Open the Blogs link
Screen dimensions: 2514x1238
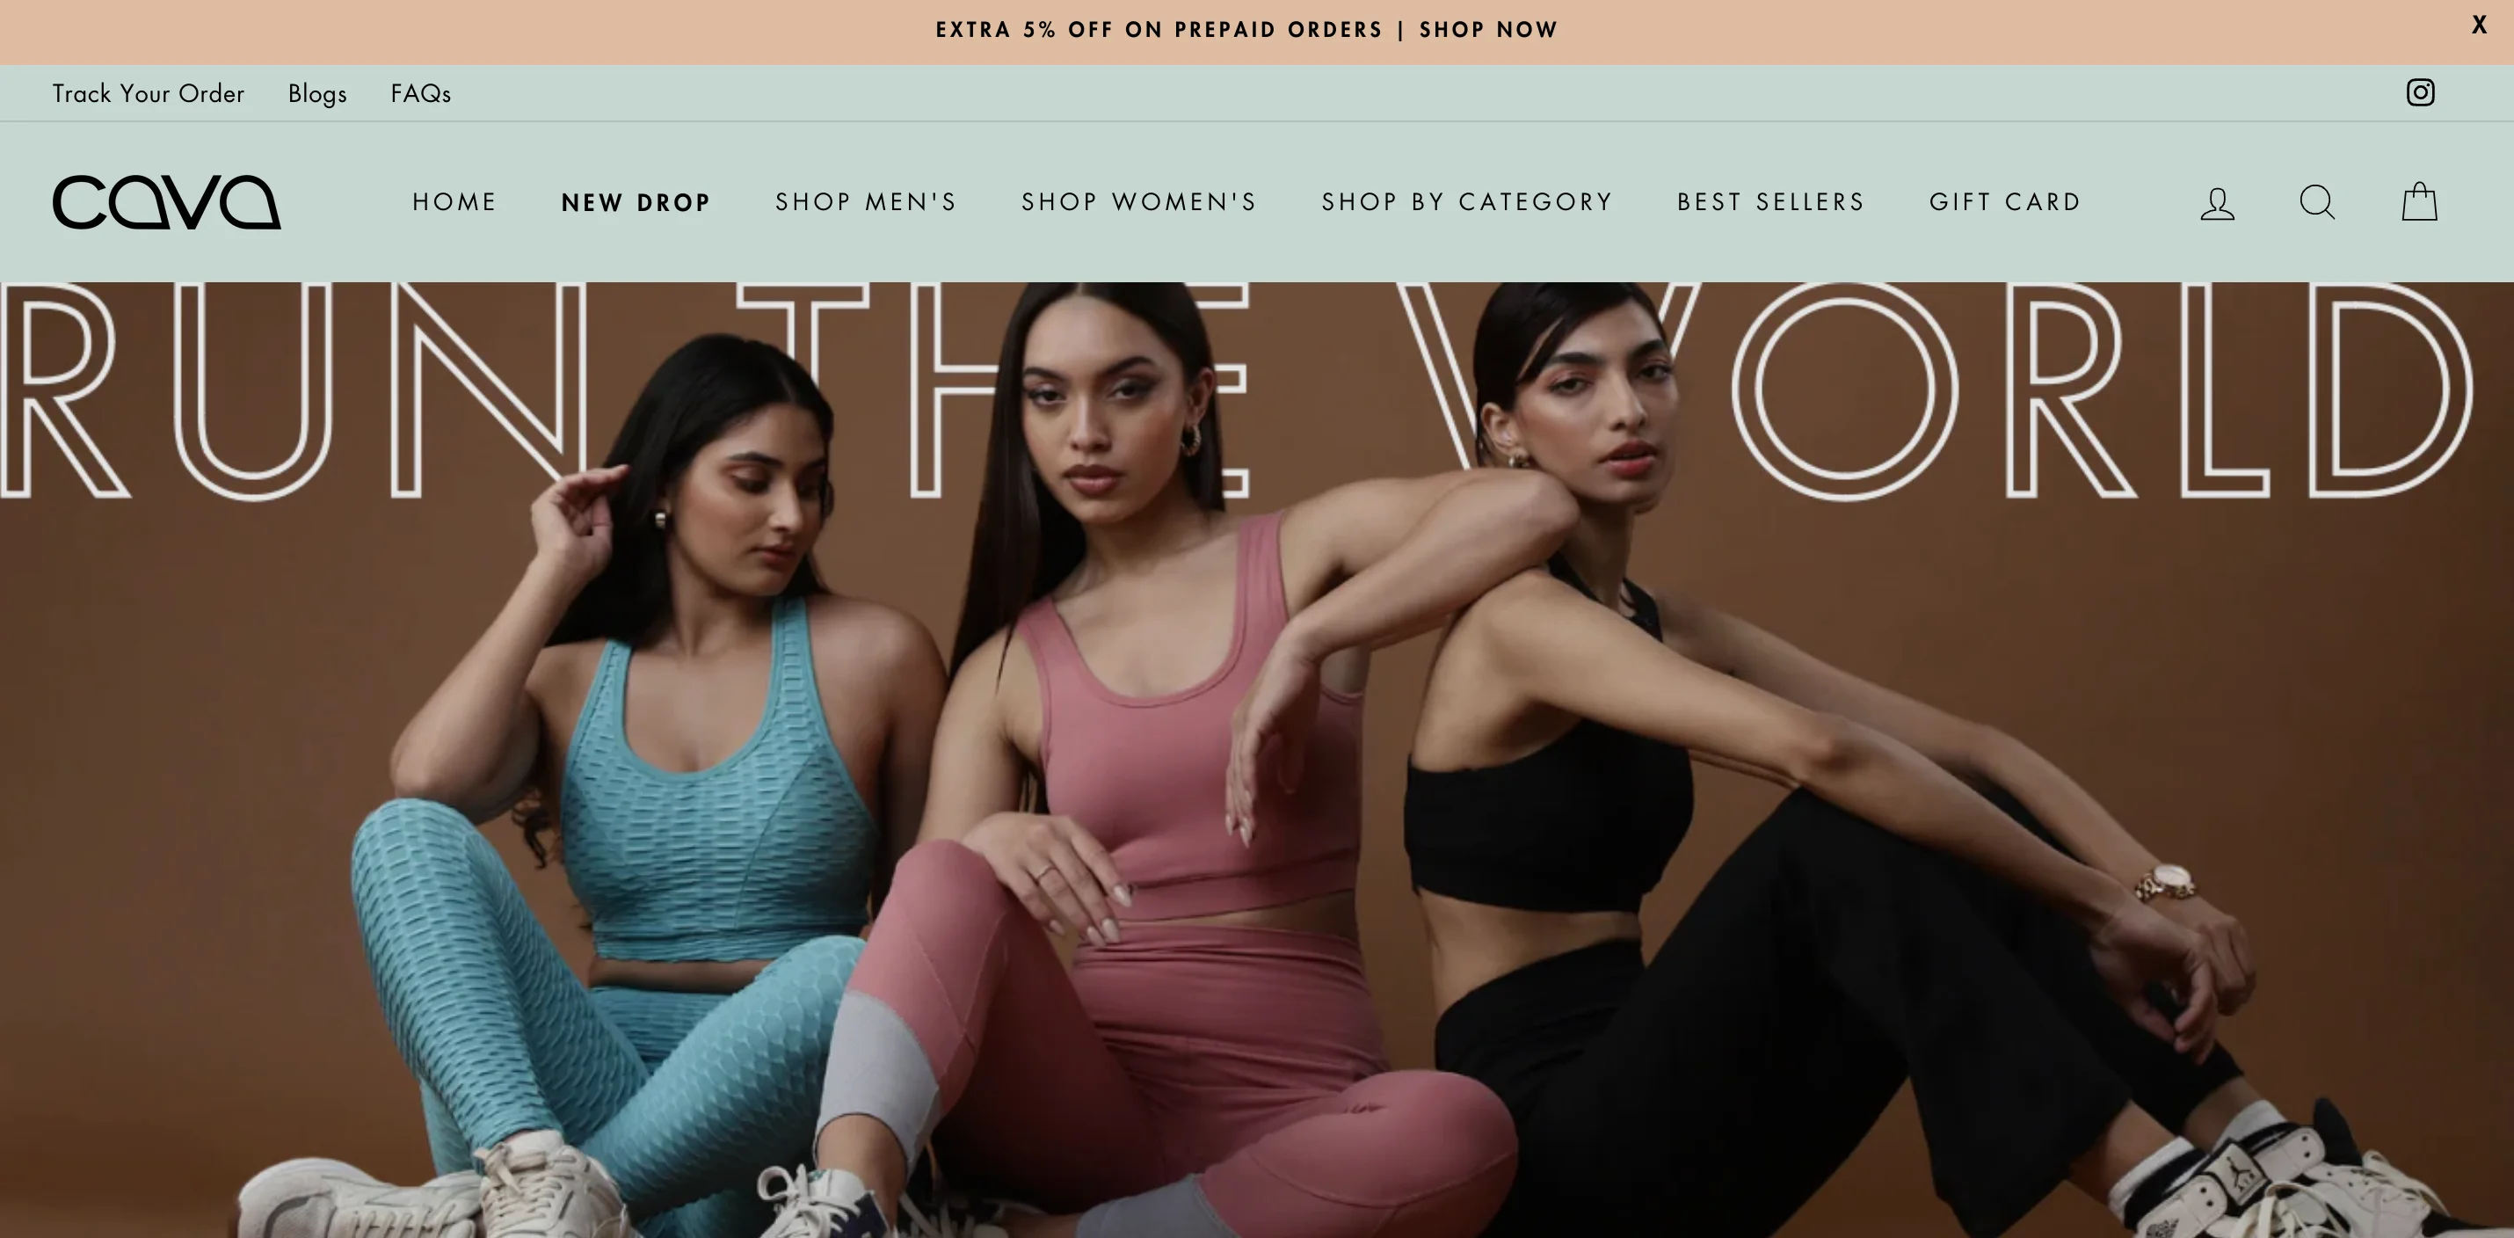click(317, 94)
